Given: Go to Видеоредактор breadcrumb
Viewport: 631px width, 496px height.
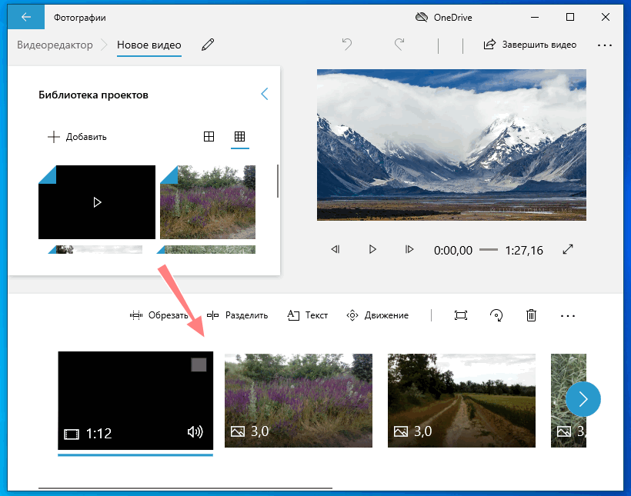Looking at the screenshot, I should (55, 45).
